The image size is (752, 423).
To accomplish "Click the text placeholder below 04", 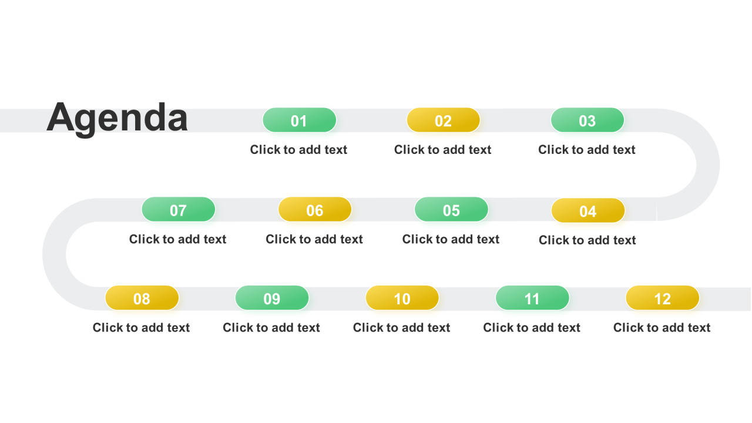I will [x=587, y=240].
